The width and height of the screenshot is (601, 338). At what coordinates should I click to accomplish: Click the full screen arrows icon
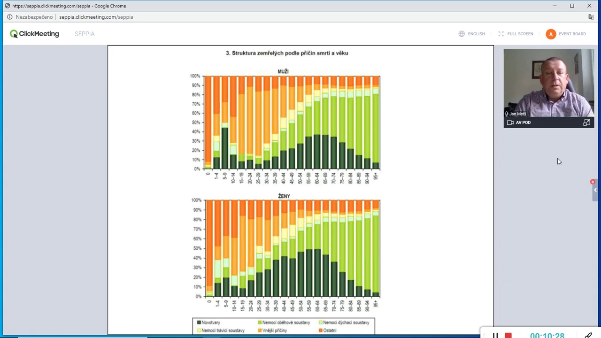coord(501,34)
